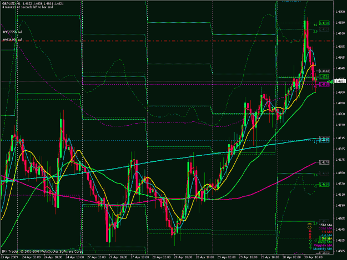The image size is (347, 260).
Task: Click the magenta price box 1.4815
Action: (x=324, y=85)
